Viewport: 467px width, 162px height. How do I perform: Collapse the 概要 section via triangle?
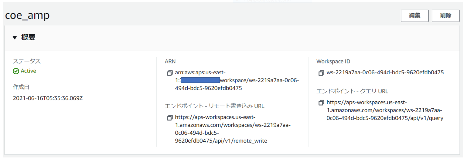(x=15, y=38)
